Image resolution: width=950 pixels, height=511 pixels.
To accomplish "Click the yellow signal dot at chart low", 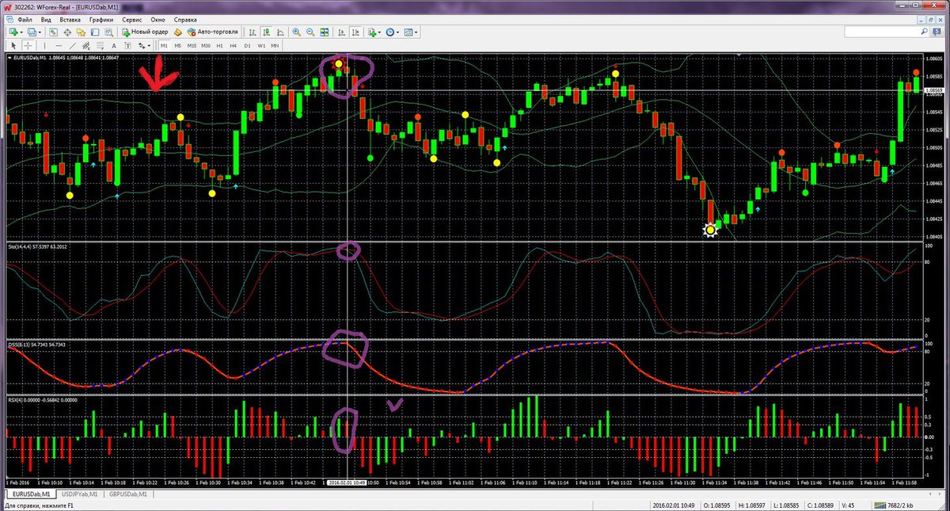I will pyautogui.click(x=710, y=230).
